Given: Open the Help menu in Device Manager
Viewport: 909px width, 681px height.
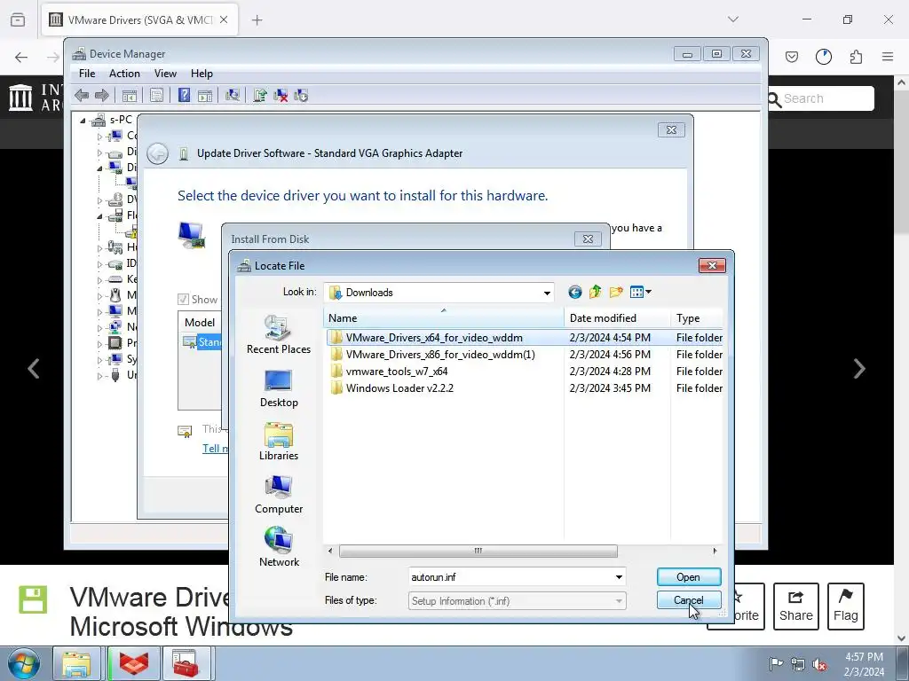Looking at the screenshot, I should tap(202, 74).
